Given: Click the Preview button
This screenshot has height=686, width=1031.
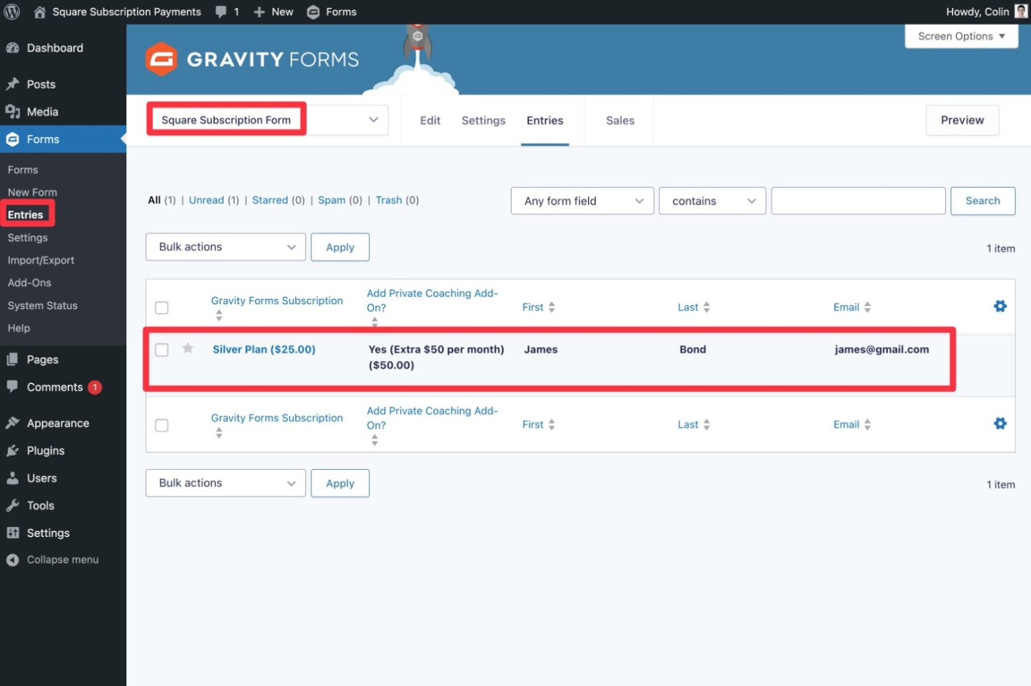Looking at the screenshot, I should click(962, 120).
